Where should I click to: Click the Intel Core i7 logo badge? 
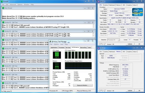137,12
